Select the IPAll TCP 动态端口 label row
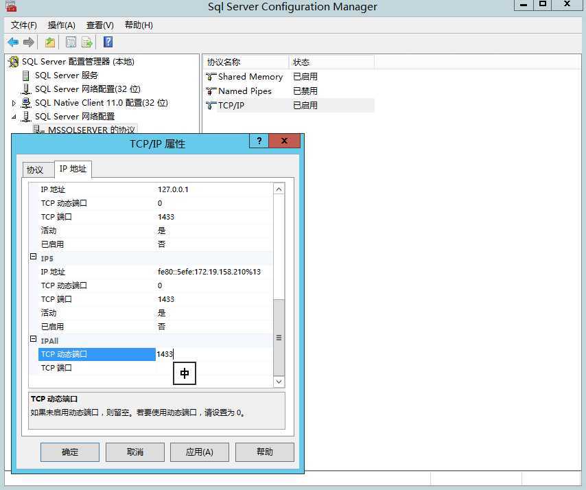Image resolution: width=586 pixels, height=490 pixels. point(97,354)
